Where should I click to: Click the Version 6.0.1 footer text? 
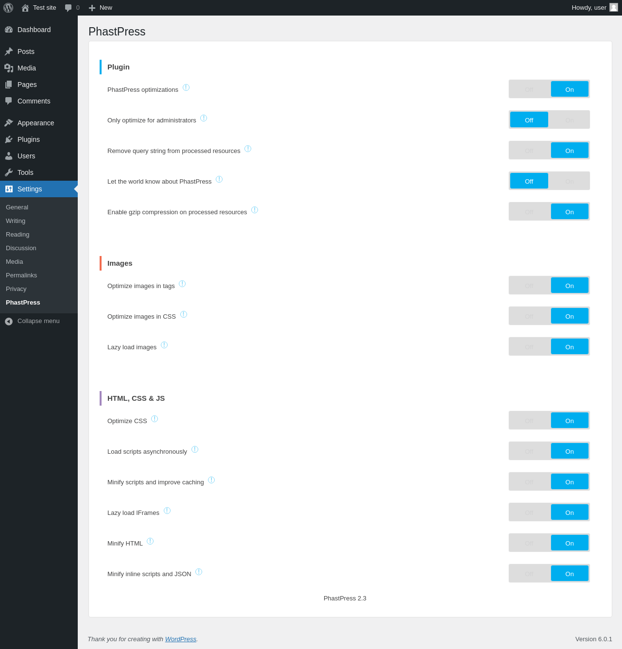(594, 639)
